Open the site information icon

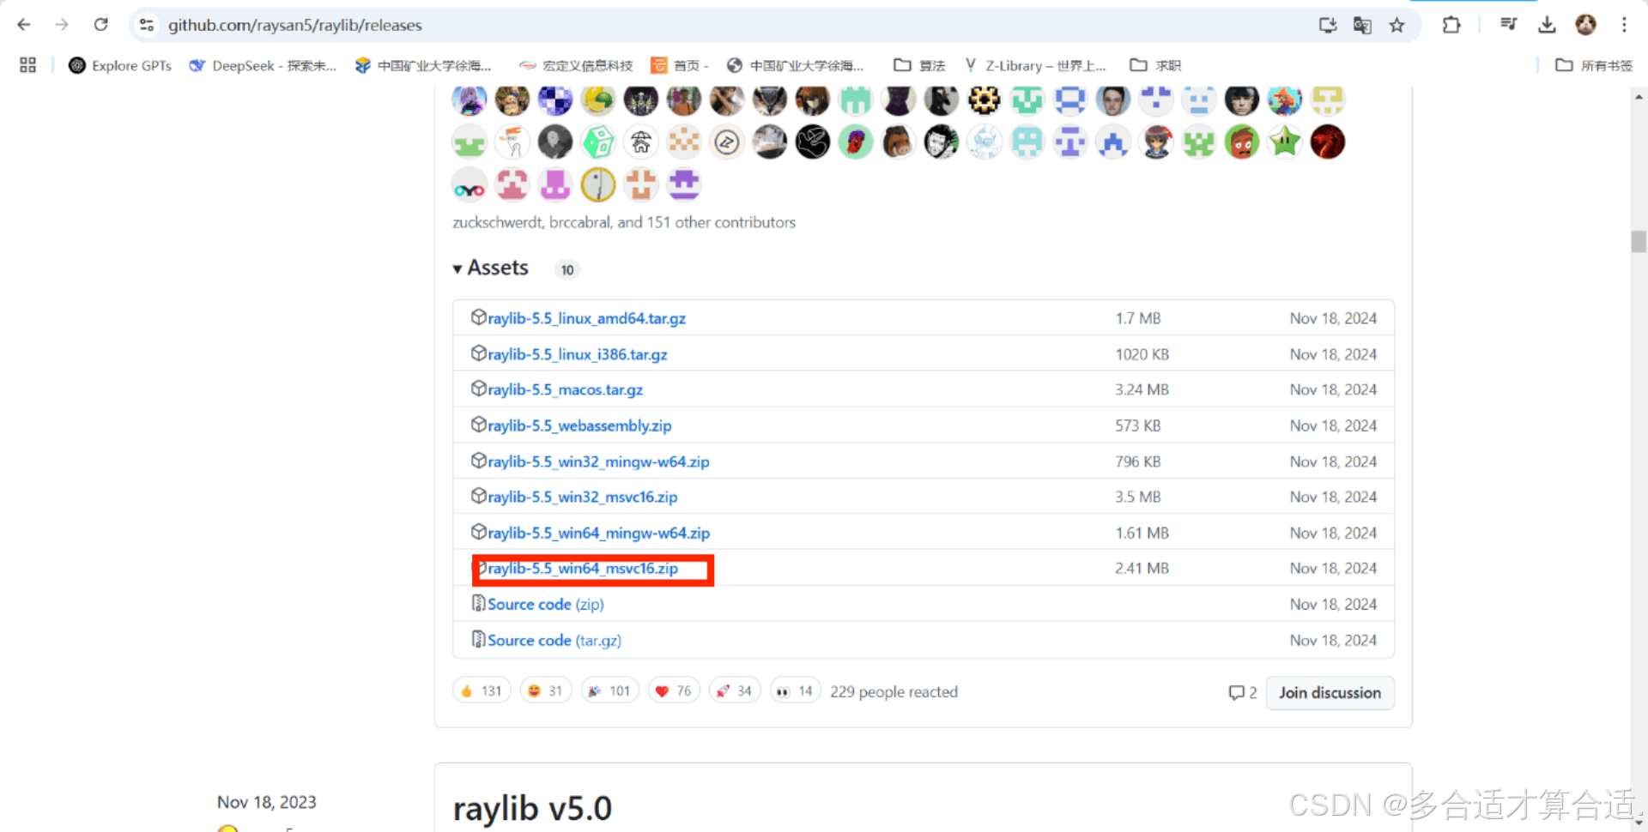tap(147, 25)
